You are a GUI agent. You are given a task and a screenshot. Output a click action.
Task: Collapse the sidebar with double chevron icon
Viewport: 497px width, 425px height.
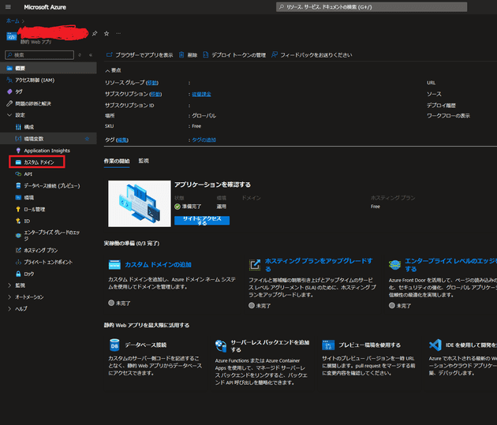pyautogui.click(x=91, y=55)
